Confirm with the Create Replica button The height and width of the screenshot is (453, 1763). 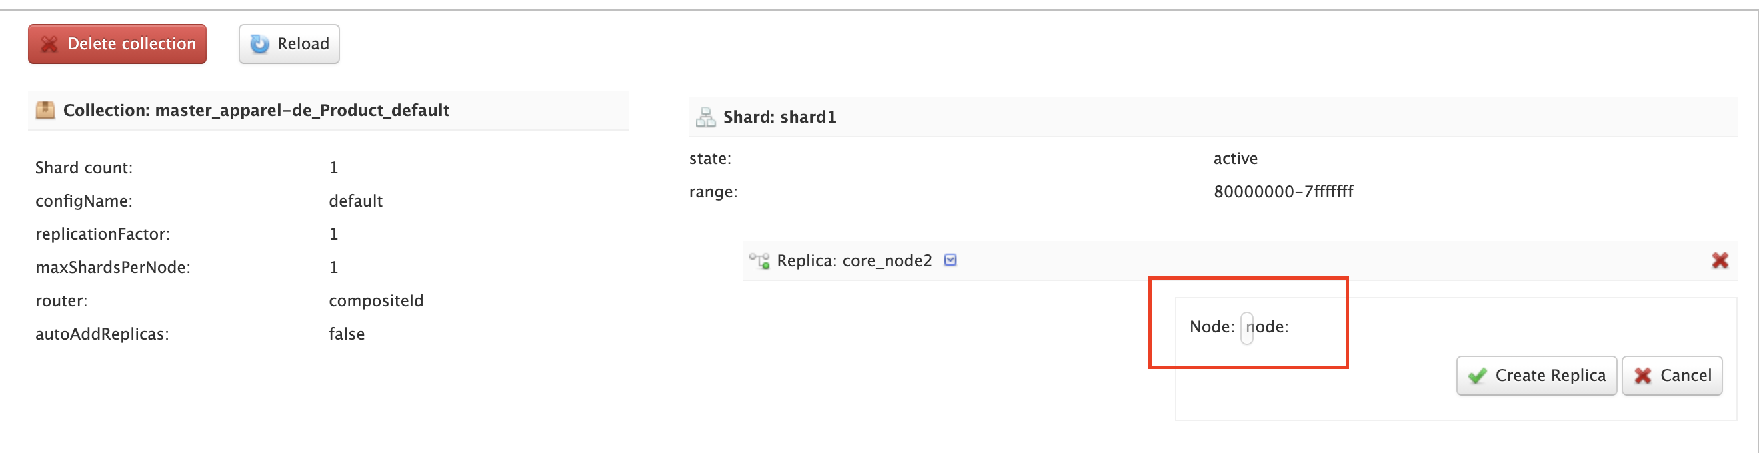point(1536,376)
